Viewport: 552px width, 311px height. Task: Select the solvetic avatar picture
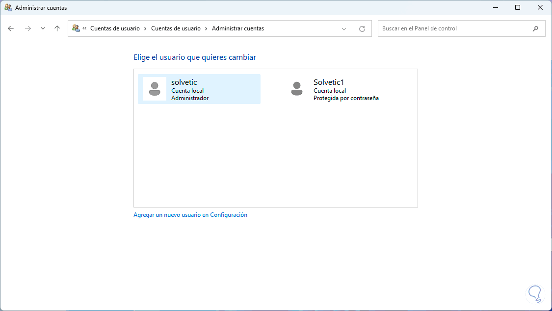155,89
